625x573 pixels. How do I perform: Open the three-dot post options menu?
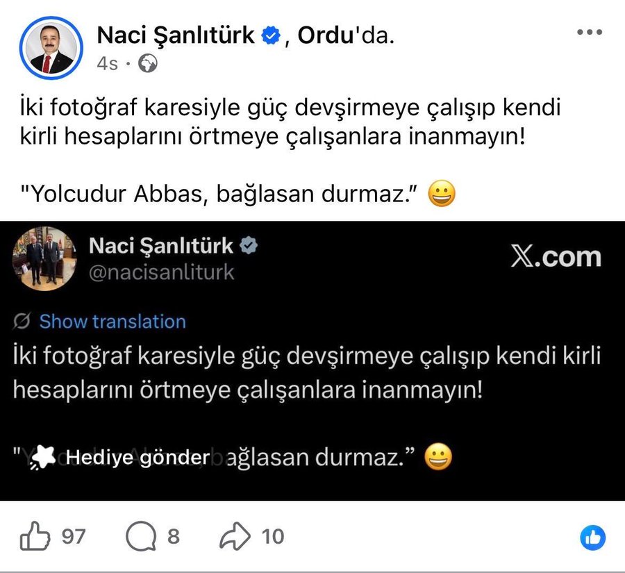point(590,32)
